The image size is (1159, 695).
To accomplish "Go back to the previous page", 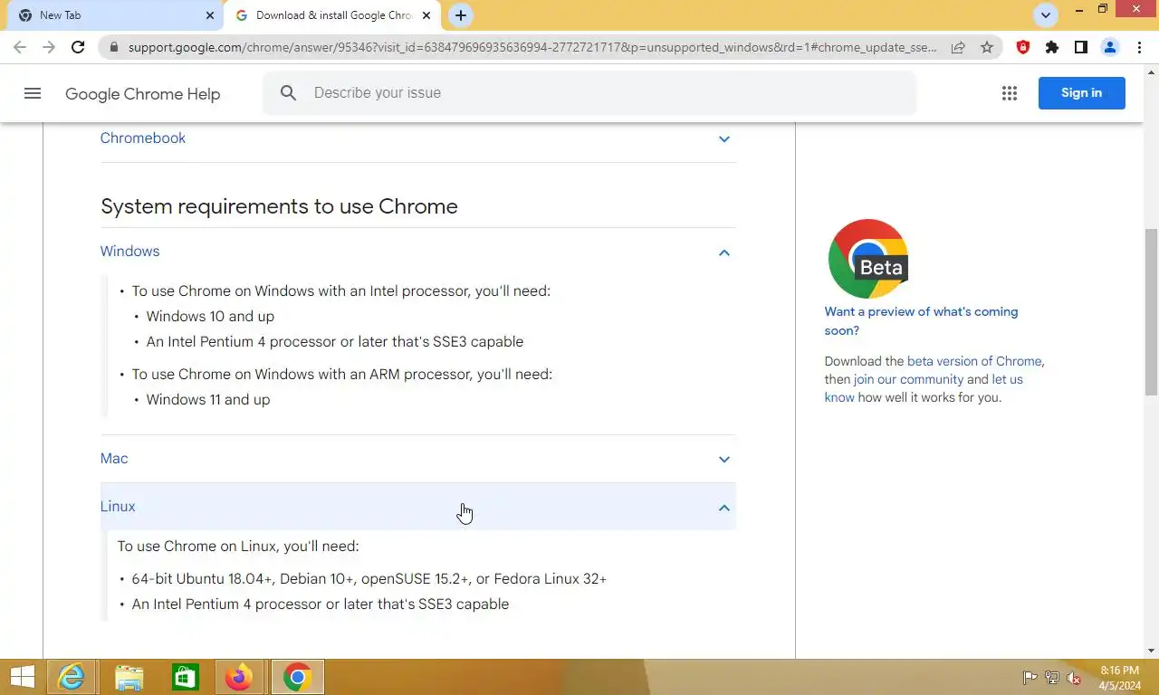I will pos(20,47).
